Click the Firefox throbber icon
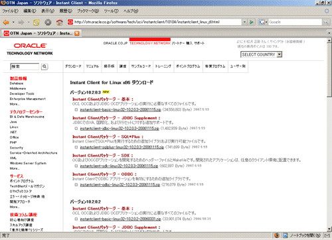Screen dimensions: 332x240 tap(327, 11)
